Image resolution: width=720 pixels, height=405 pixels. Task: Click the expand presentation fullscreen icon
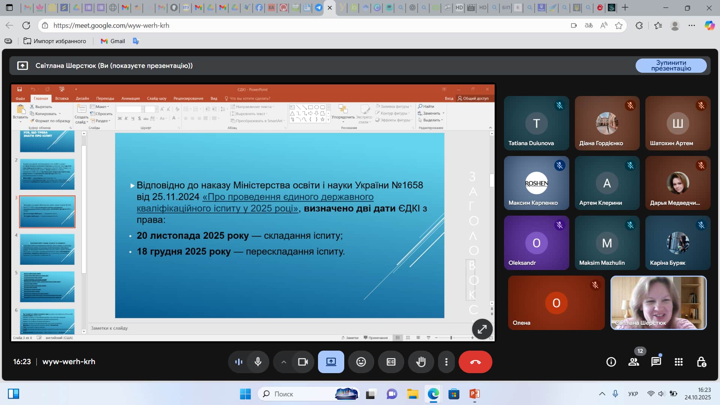click(482, 329)
